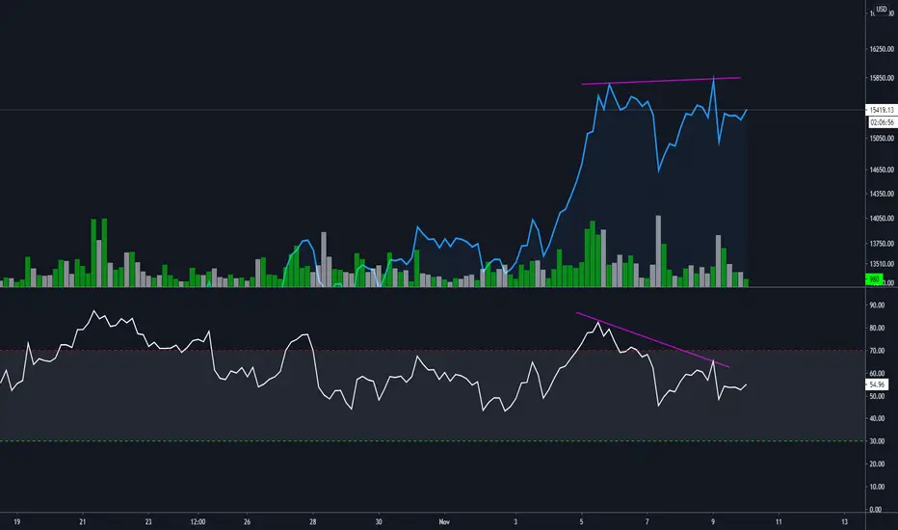Click the 60.00 RSI scale label
Image resolution: width=898 pixels, height=530 pixels.
(877, 374)
